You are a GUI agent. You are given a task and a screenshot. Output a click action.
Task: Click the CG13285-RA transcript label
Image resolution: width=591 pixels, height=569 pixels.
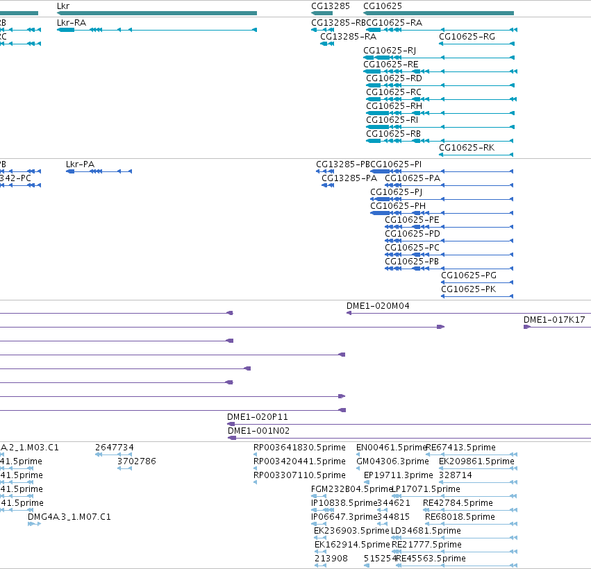click(348, 37)
